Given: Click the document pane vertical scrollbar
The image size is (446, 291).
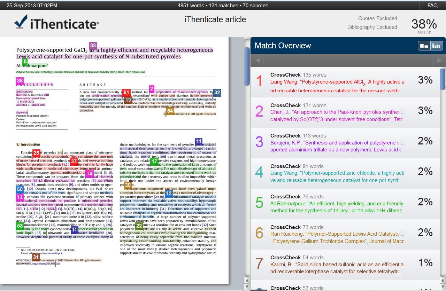Looking at the screenshot, I should coord(247,66).
